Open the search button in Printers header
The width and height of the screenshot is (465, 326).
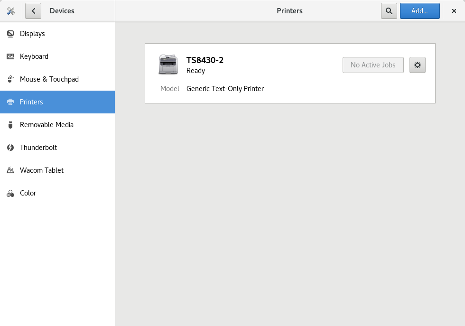click(x=389, y=11)
